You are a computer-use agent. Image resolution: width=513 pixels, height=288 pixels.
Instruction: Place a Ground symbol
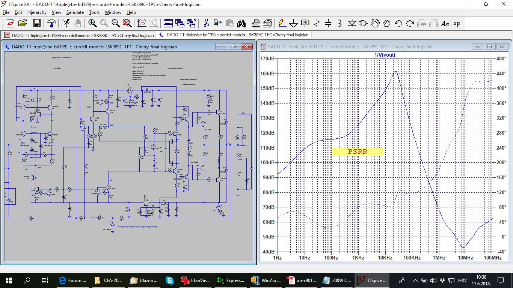coord(293,23)
